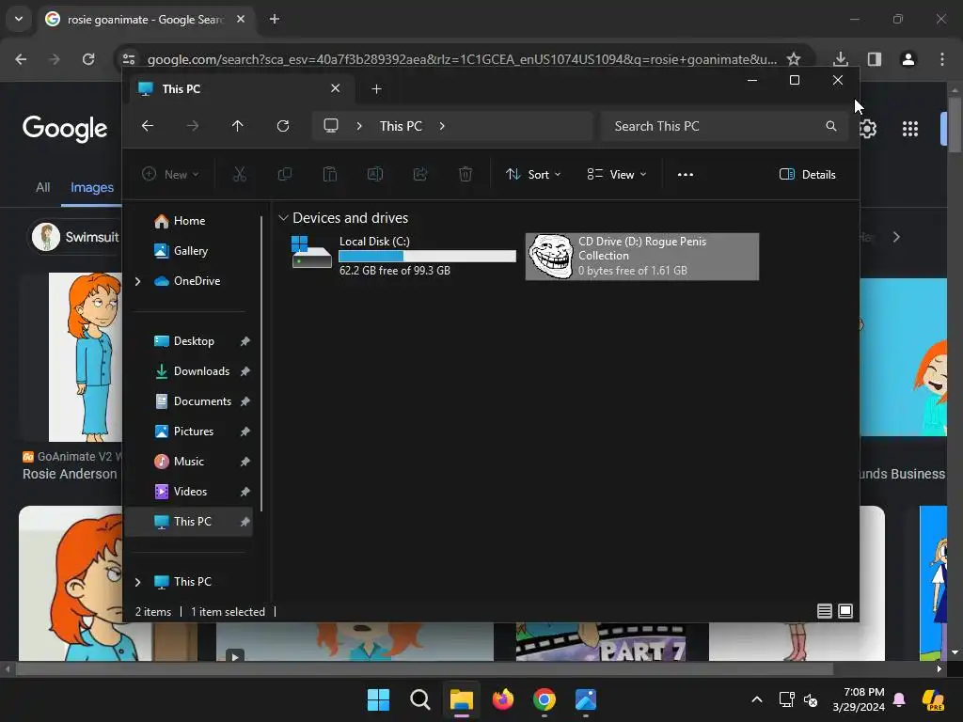Open Chrome downloads icon

[x=841, y=59]
